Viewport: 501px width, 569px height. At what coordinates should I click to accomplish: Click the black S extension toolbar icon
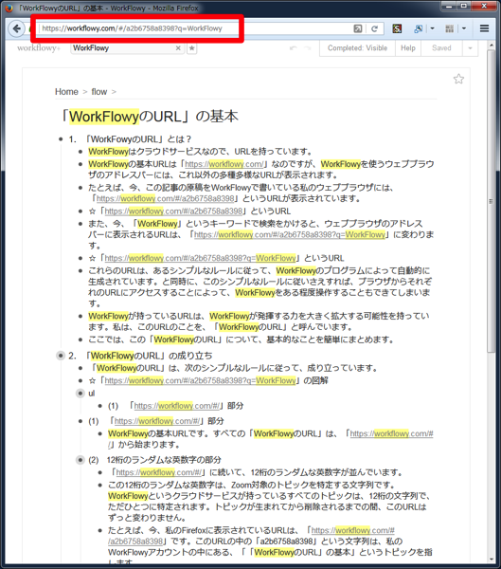point(397,28)
